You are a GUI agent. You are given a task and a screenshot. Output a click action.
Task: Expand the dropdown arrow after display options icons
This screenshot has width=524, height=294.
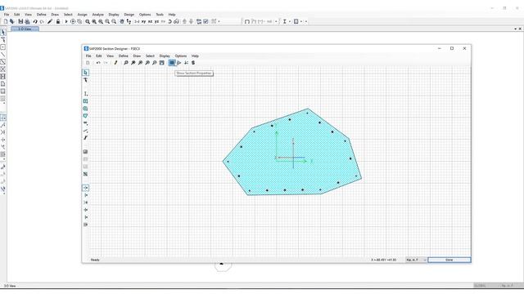[x=219, y=21]
